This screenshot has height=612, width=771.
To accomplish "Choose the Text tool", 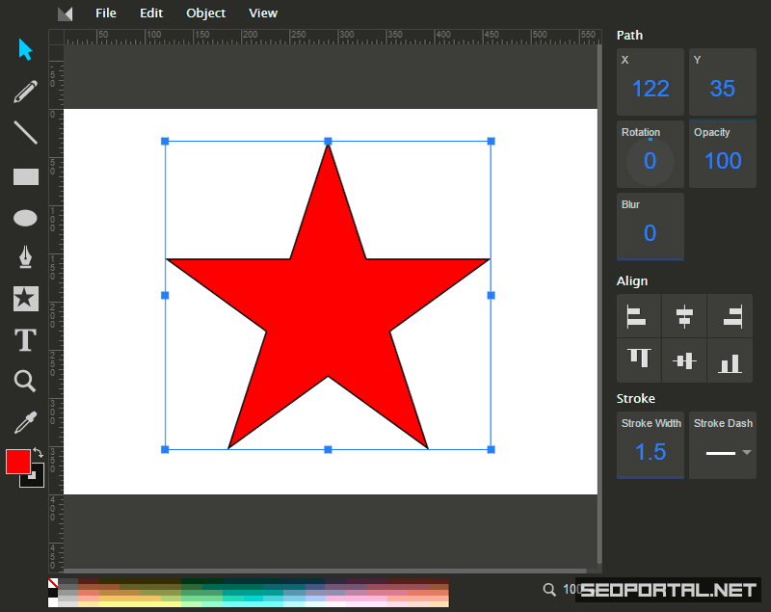I will pos(25,340).
